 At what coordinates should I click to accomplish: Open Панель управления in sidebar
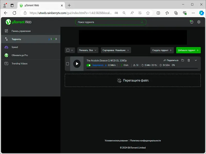[31, 31]
